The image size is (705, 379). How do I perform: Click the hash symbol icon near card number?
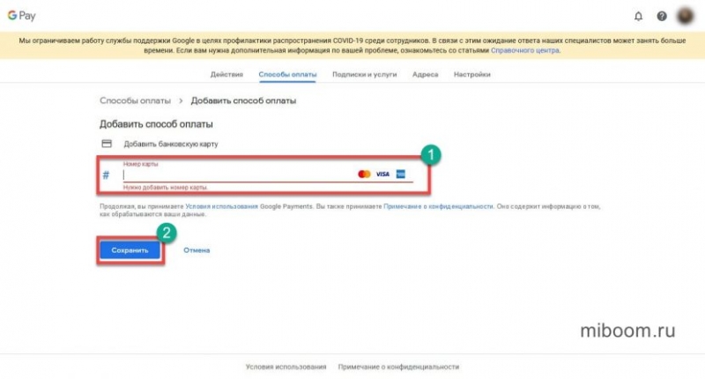coord(106,175)
